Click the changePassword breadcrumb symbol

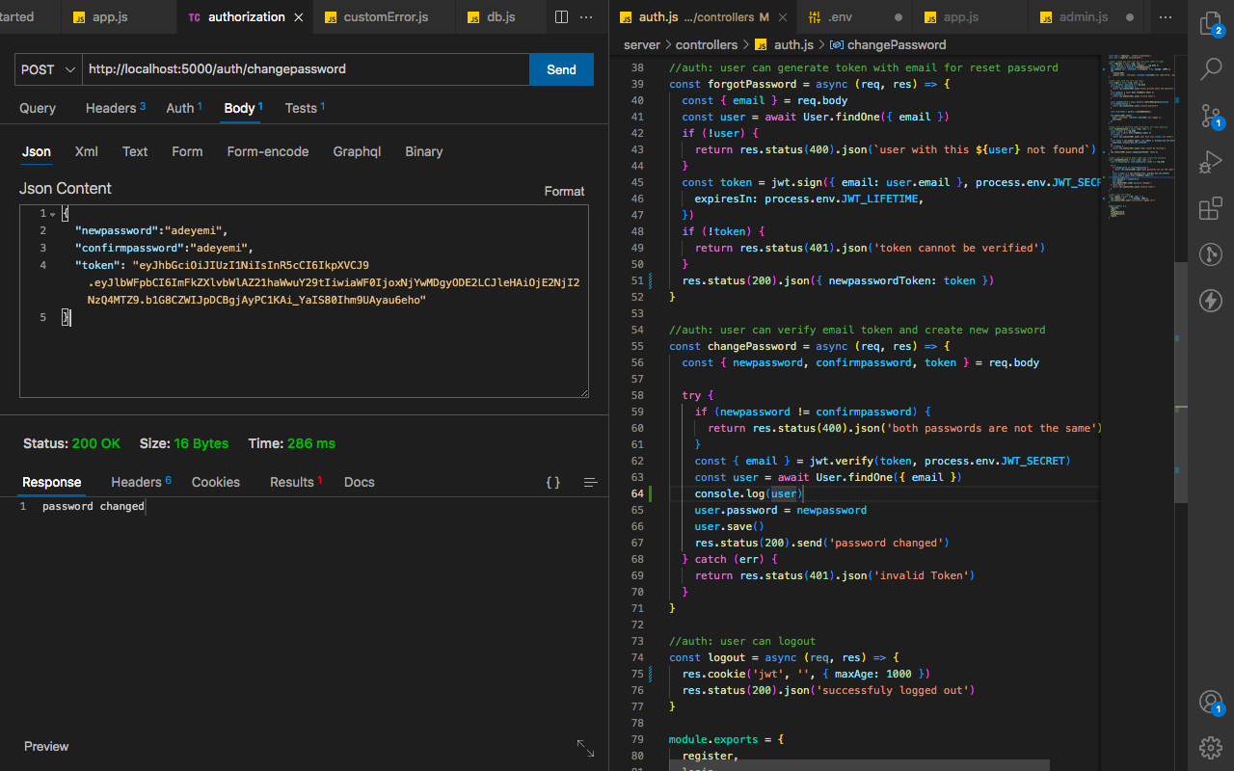click(897, 44)
